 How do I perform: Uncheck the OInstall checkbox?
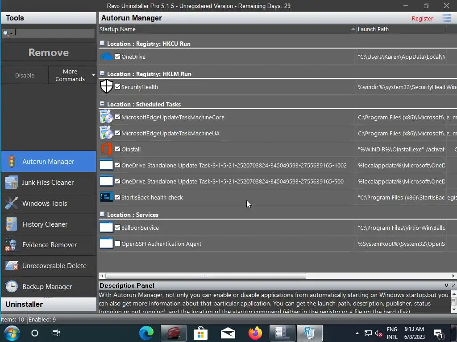tap(117, 149)
